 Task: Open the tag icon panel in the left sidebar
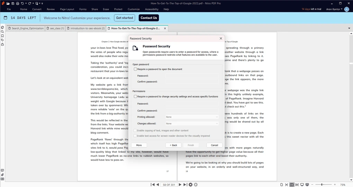(2, 40)
